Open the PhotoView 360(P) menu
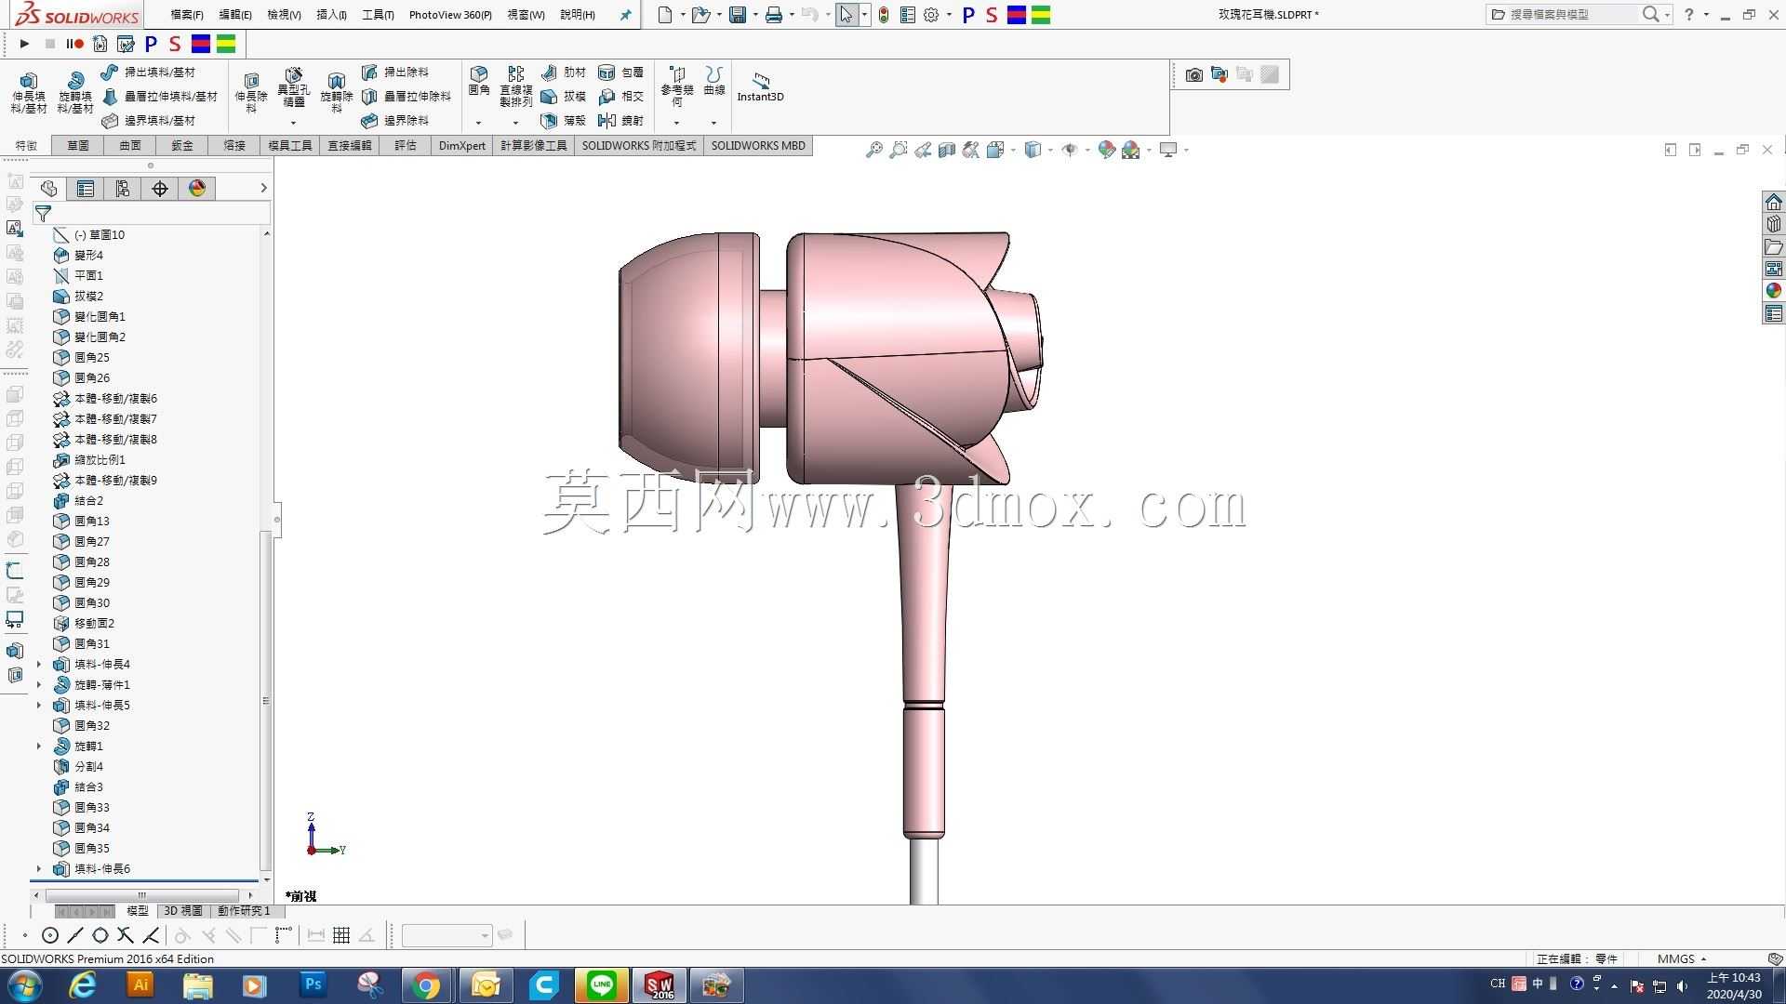The image size is (1786, 1004). tap(450, 15)
